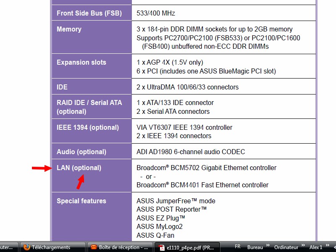Click the ADI AD1980 audio CODEC text
Image resolution: width=336 pixels, height=252 pixels.
(x=191, y=152)
